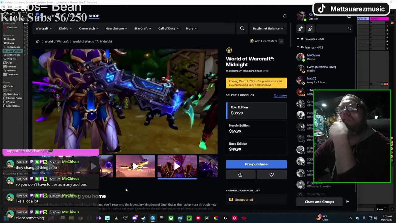Select Audio Effects in Ableton browser

(x=12, y=51)
